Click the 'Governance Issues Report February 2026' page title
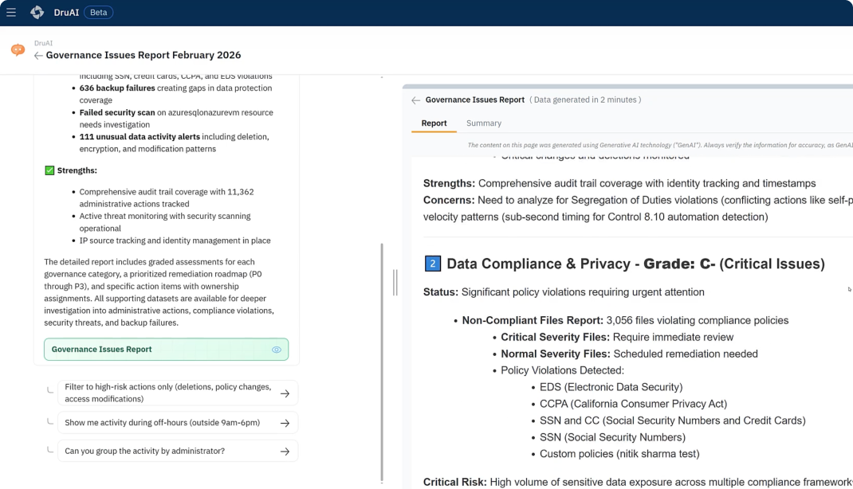853x489 pixels. pyautogui.click(x=143, y=56)
